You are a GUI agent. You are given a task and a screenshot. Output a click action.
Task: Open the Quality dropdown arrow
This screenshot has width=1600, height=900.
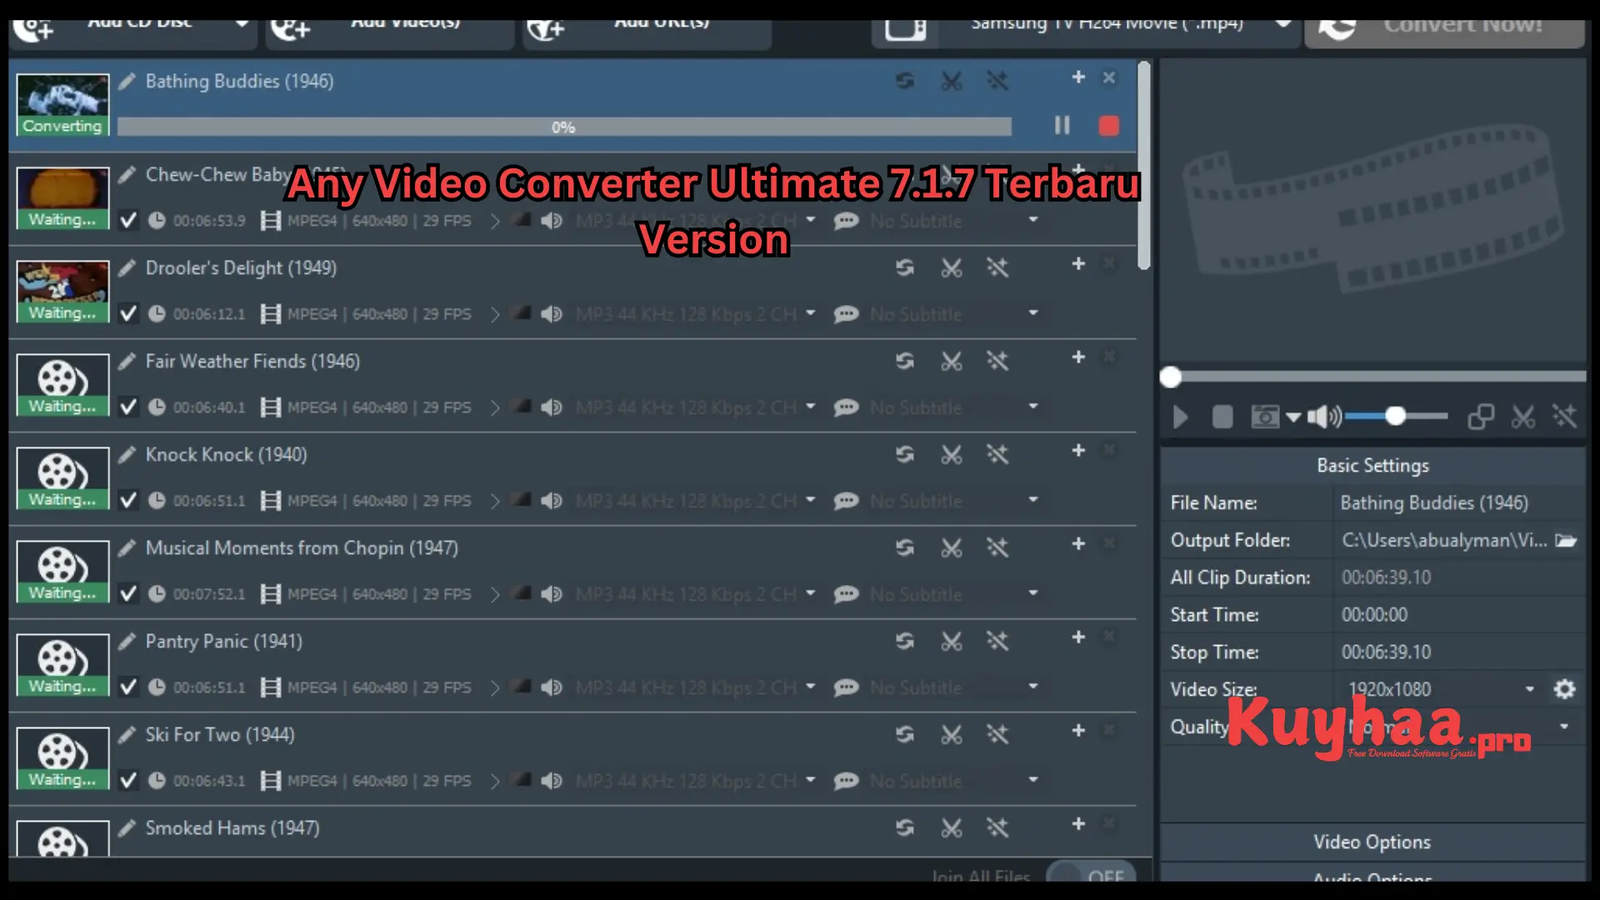click(1564, 727)
